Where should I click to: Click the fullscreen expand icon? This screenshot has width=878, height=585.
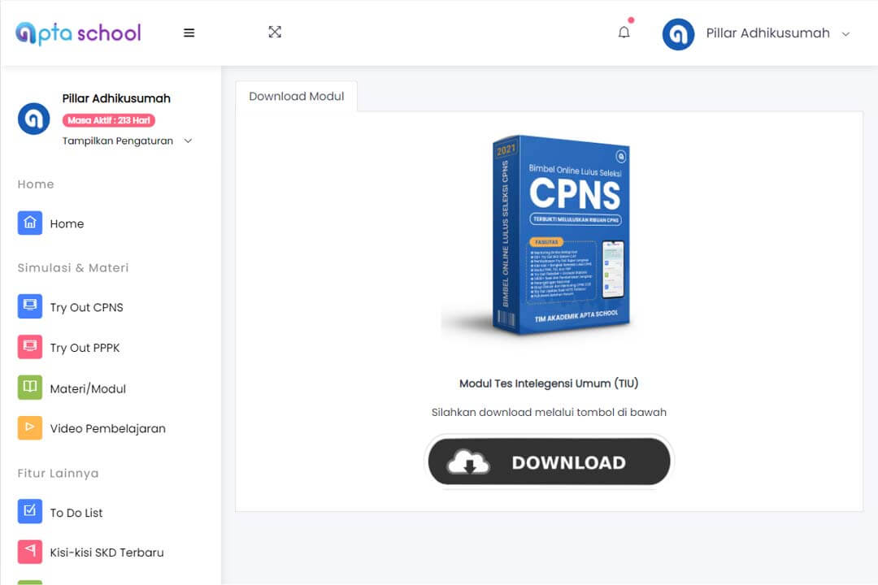click(275, 32)
